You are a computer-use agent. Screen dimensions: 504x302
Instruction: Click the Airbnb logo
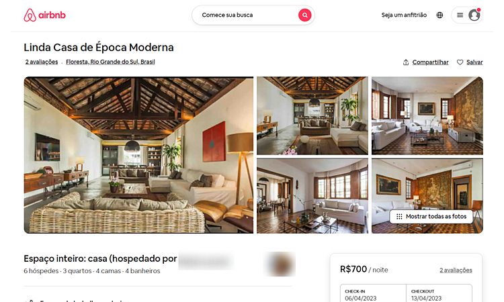[44, 15]
